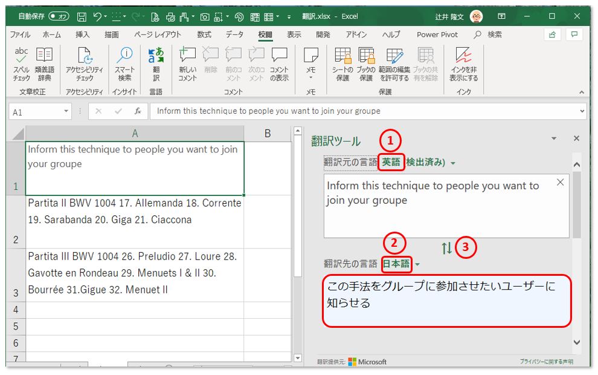
Task: Click the sheet scrollbar down arrow
Action: (298, 358)
